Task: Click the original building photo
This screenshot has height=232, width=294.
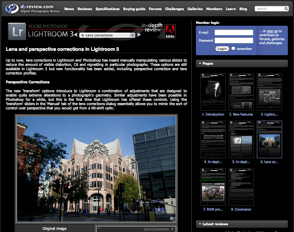Action: point(96,169)
